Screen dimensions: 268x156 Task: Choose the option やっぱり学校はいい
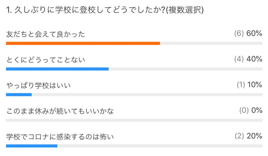pyautogui.click(x=38, y=85)
